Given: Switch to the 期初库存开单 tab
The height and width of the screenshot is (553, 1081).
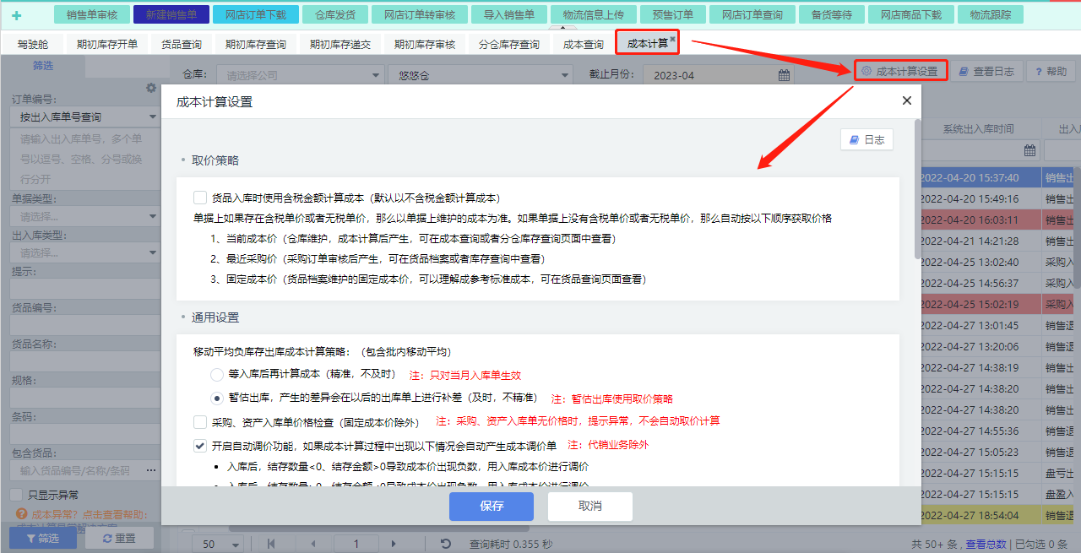Looking at the screenshot, I should 106,44.
